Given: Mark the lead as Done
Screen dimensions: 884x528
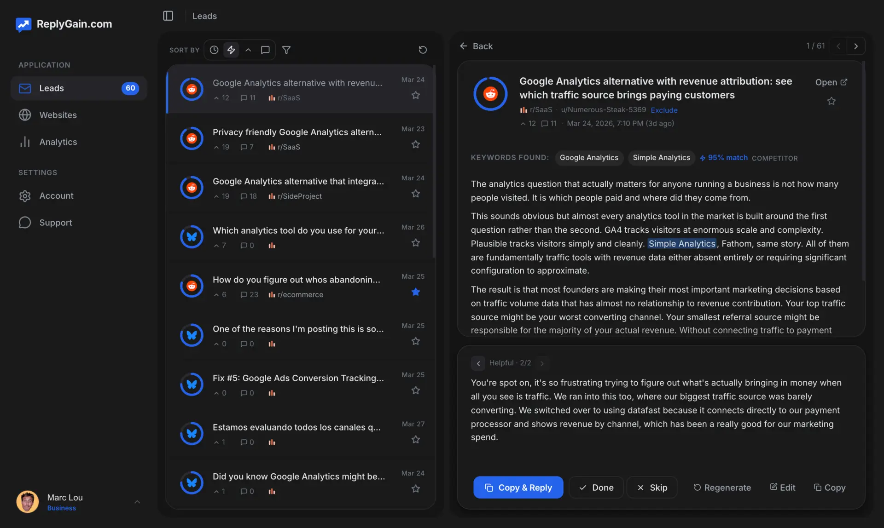Looking at the screenshot, I should [x=596, y=488].
